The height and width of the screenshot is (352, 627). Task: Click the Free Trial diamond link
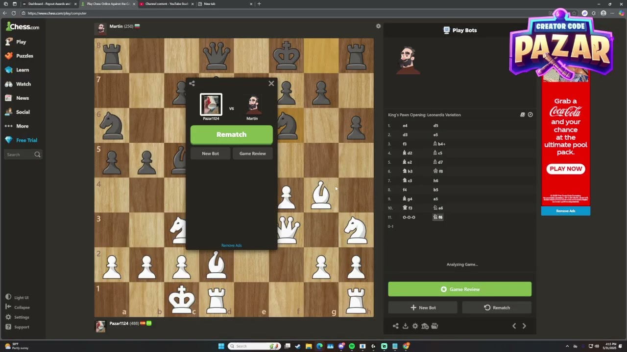pos(22,140)
